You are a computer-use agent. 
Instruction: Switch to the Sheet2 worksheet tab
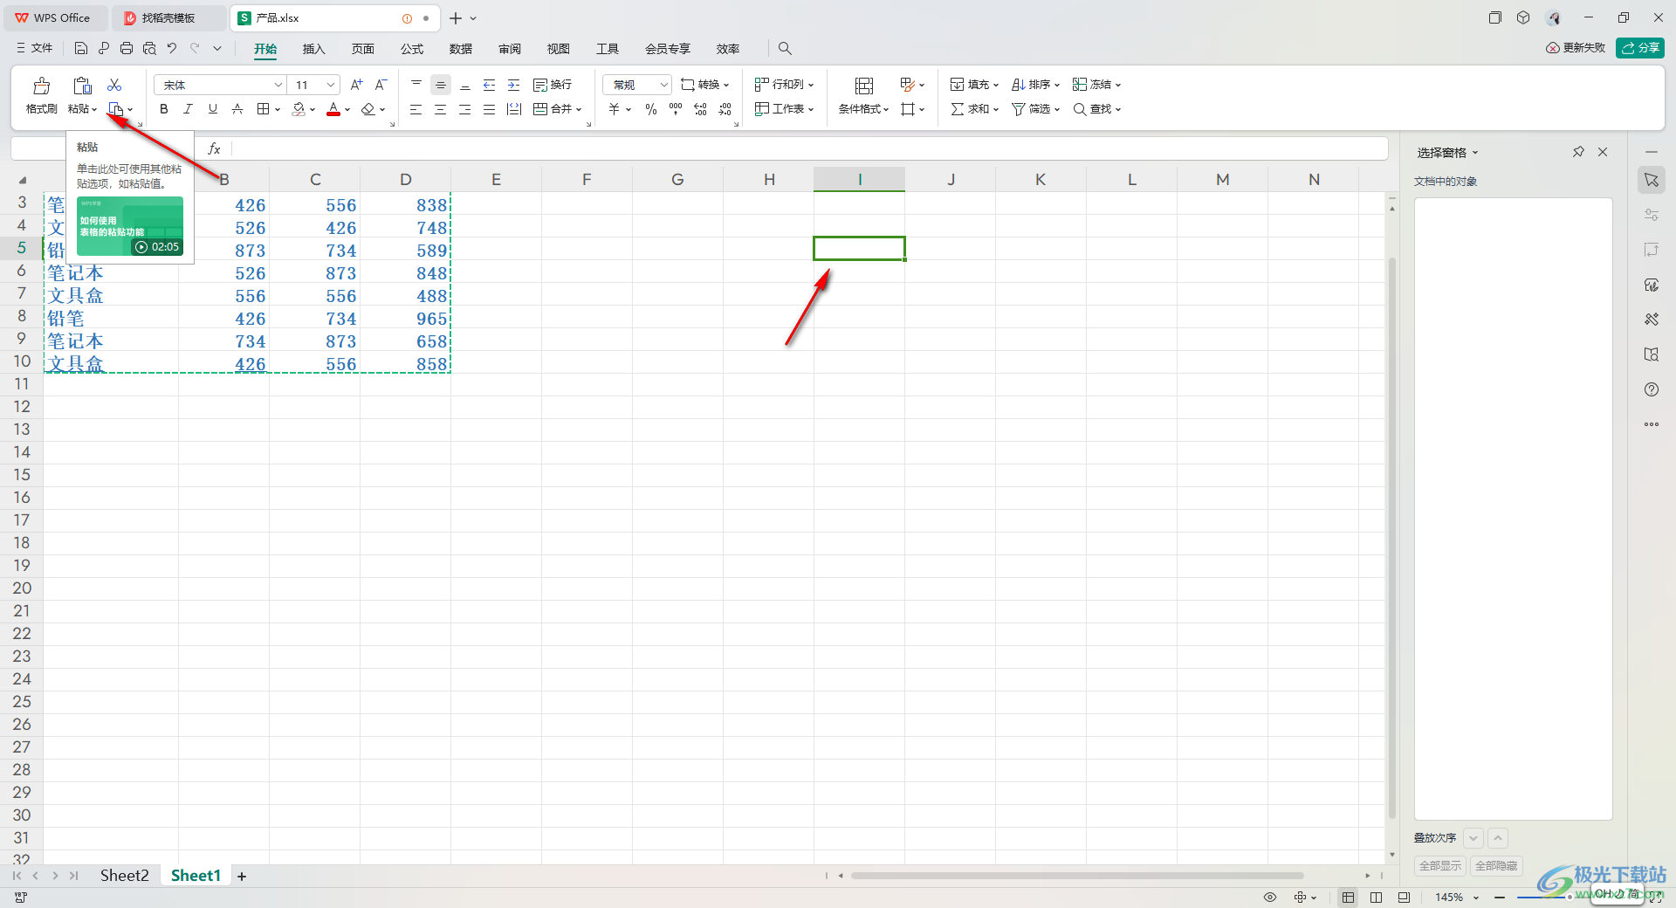tap(124, 876)
